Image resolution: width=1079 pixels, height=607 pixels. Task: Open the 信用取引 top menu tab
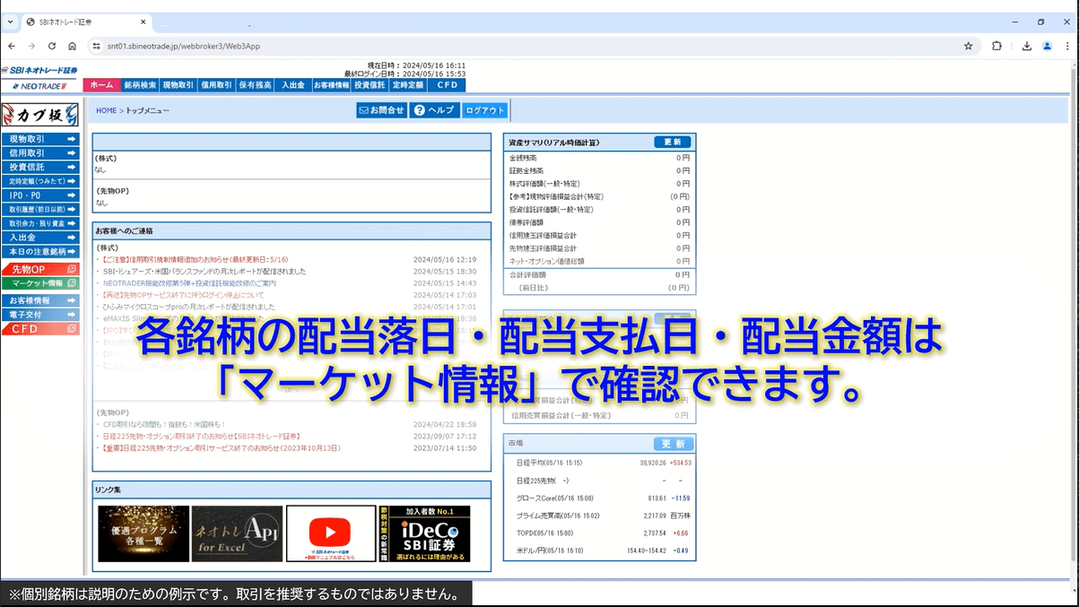click(x=216, y=85)
